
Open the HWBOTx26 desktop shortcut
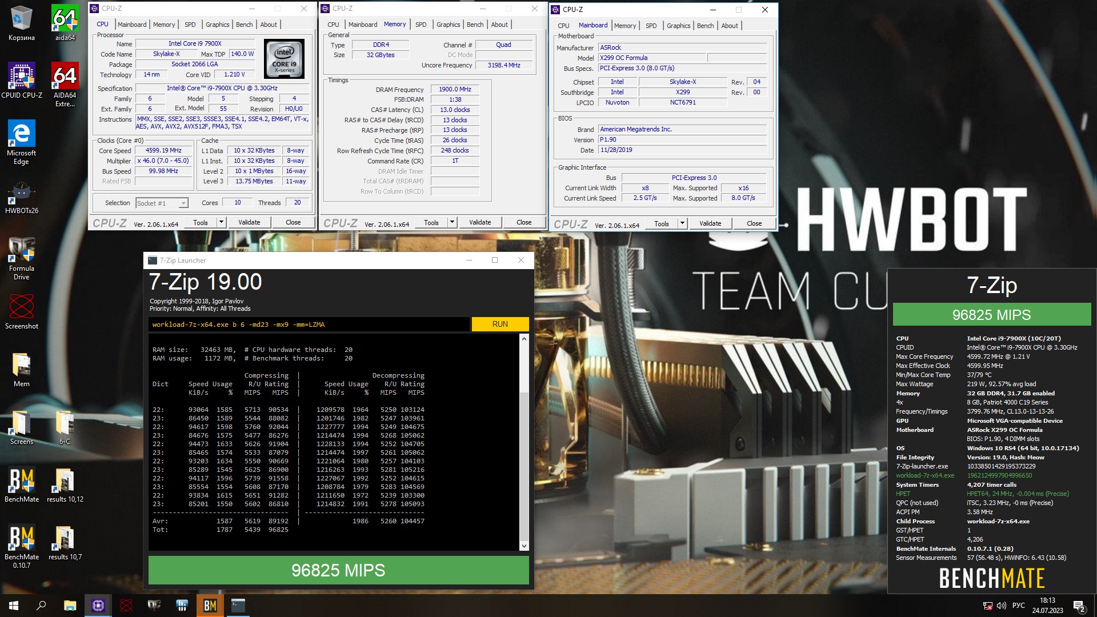(x=22, y=197)
